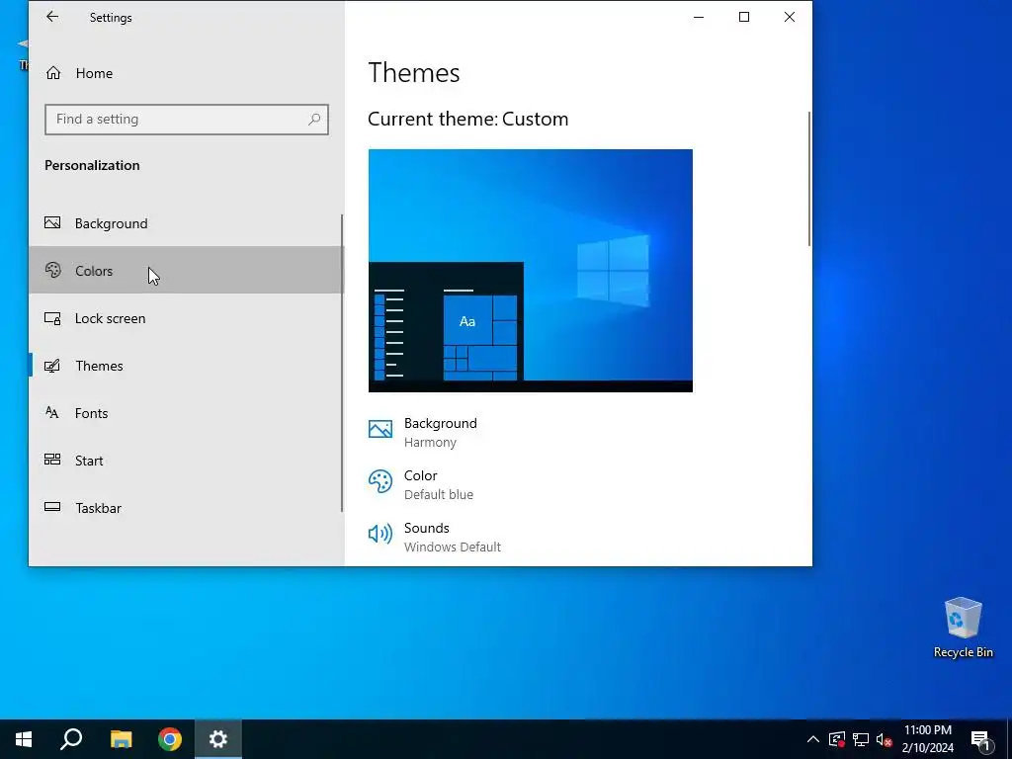Screen dimensions: 1012x759
Task: Open Start settings page
Action: (187, 461)
